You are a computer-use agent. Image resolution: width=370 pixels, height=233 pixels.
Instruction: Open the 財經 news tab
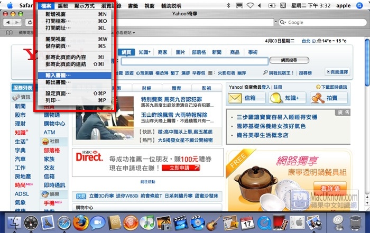(146, 88)
